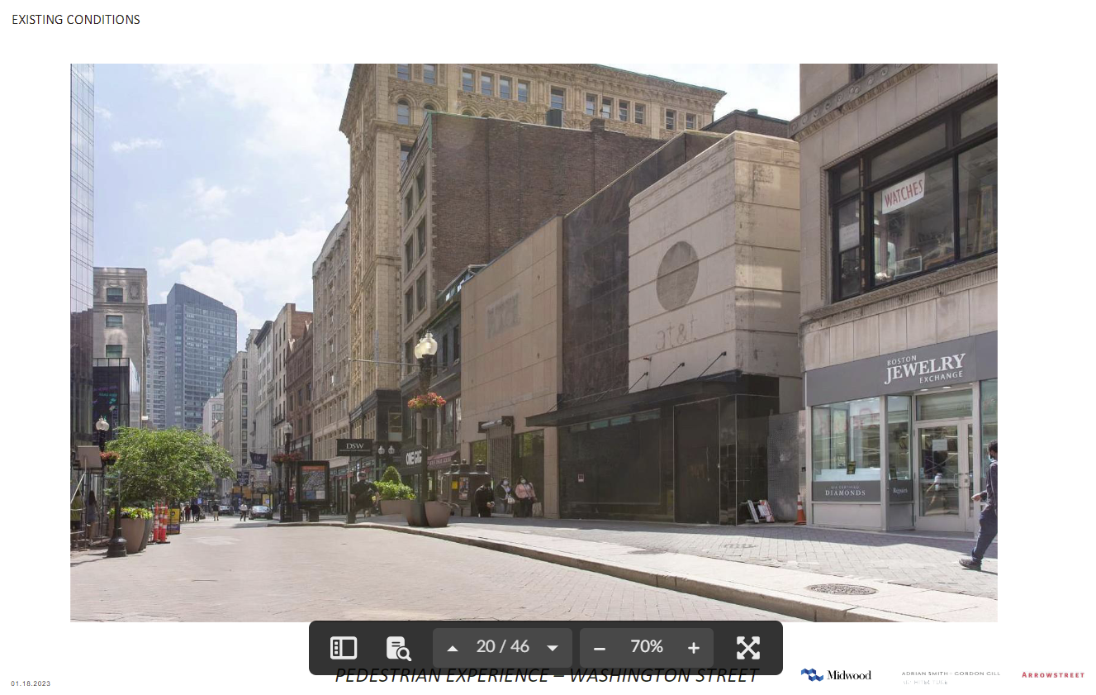Go to the previous page with up arrow
1096x695 pixels.
point(452,648)
